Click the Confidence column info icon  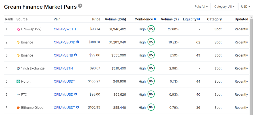click(x=155, y=19)
